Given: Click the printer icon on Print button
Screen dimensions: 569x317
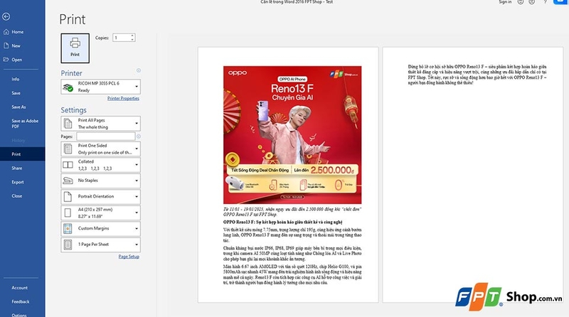Looking at the screenshot, I should click(x=75, y=43).
